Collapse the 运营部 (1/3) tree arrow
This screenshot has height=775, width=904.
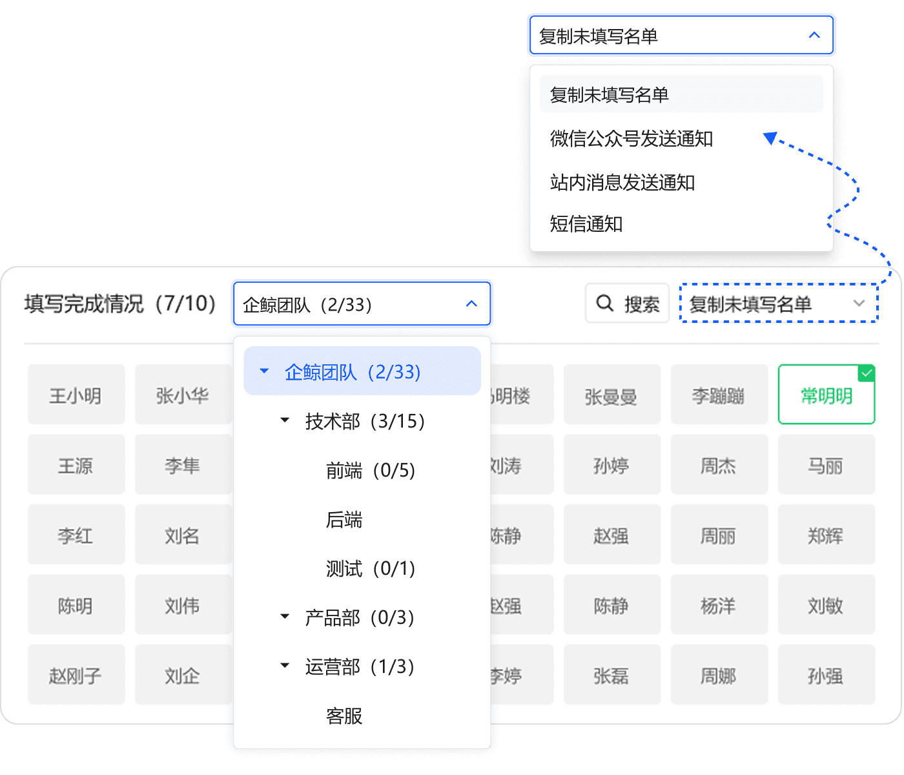tap(285, 666)
